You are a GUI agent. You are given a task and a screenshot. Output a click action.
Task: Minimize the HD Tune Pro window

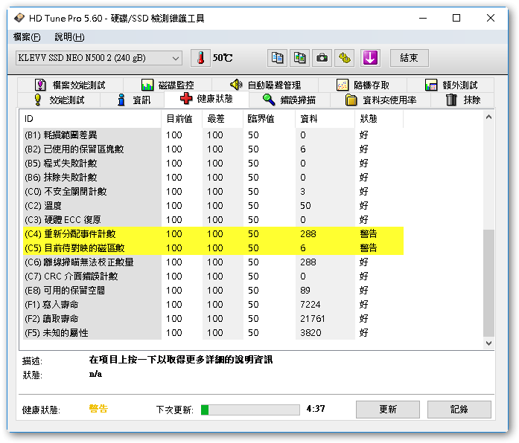click(423, 18)
